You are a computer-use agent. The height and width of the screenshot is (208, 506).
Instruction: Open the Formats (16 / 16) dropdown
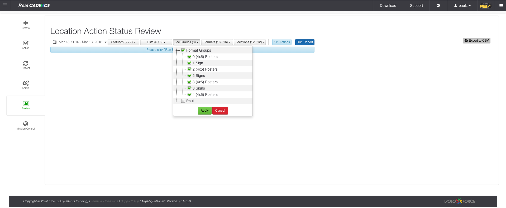217,42
